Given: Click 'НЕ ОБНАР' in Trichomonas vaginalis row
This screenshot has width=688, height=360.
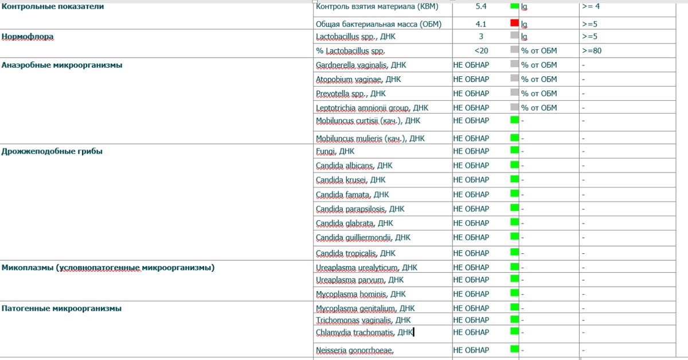Looking at the screenshot, I should click(x=471, y=320).
